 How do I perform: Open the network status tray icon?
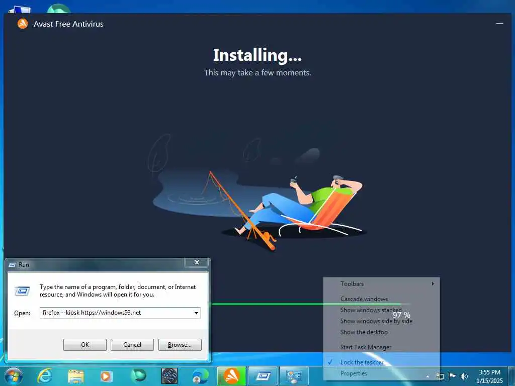point(440,376)
